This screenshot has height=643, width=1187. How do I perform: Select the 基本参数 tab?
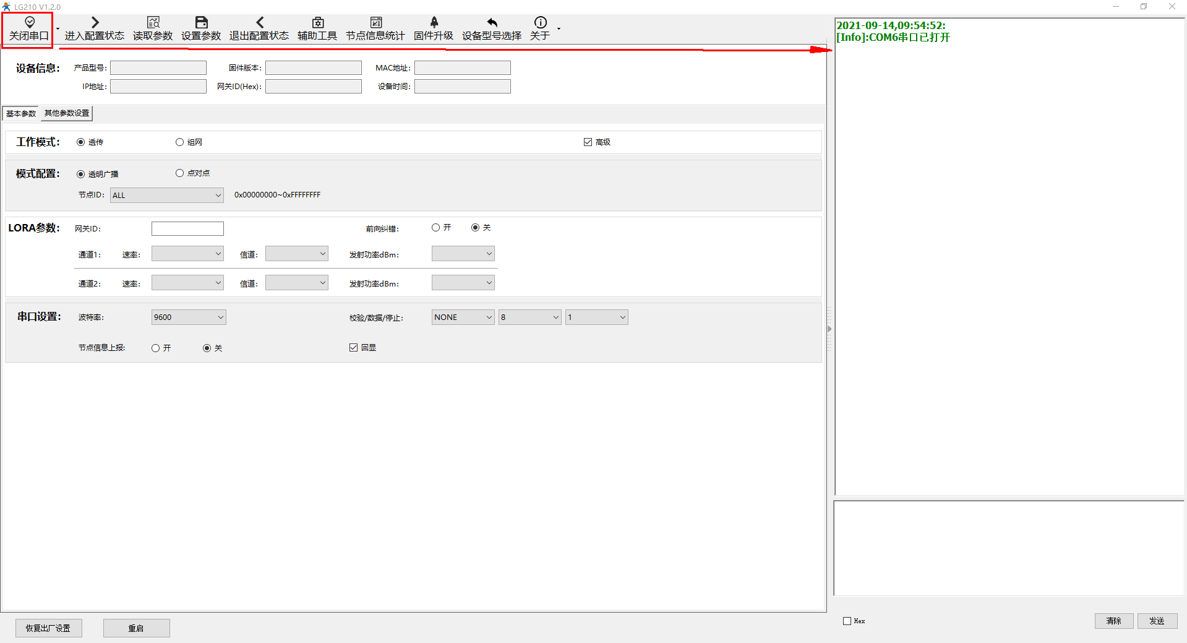click(x=21, y=113)
